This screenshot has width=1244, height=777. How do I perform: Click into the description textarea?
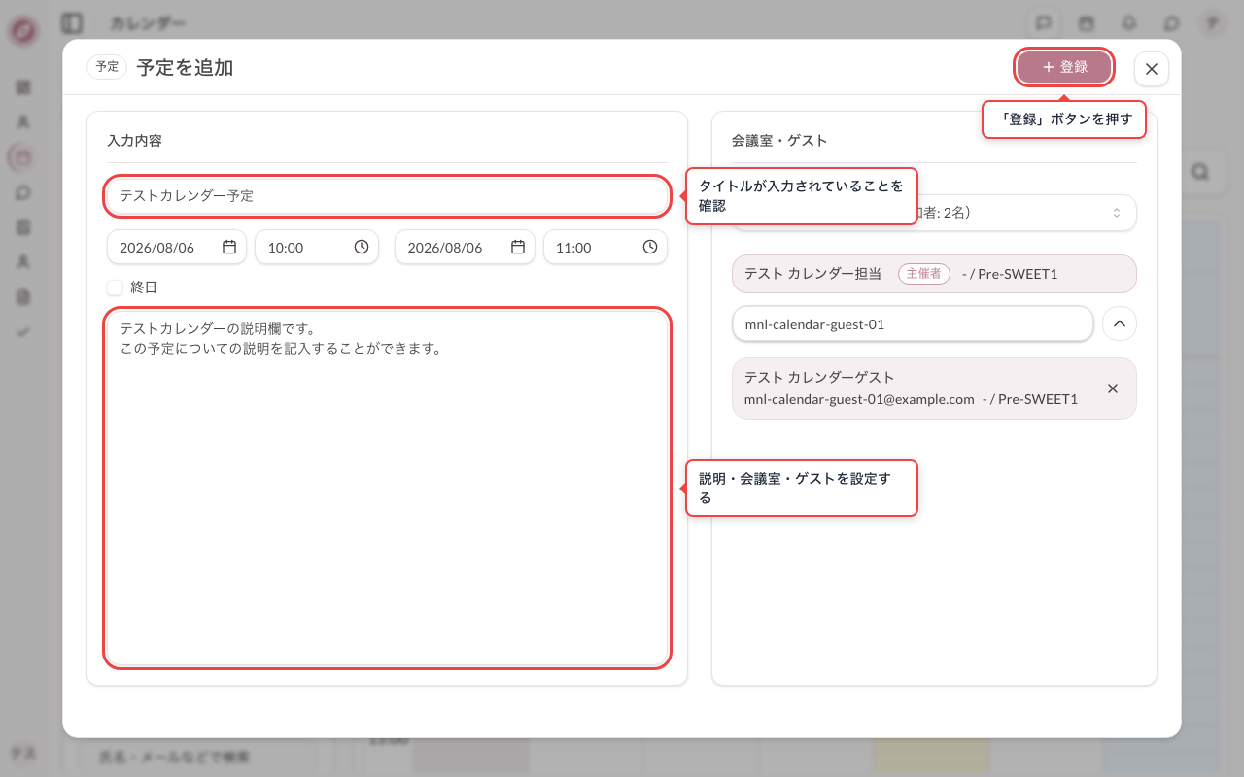tap(387, 488)
